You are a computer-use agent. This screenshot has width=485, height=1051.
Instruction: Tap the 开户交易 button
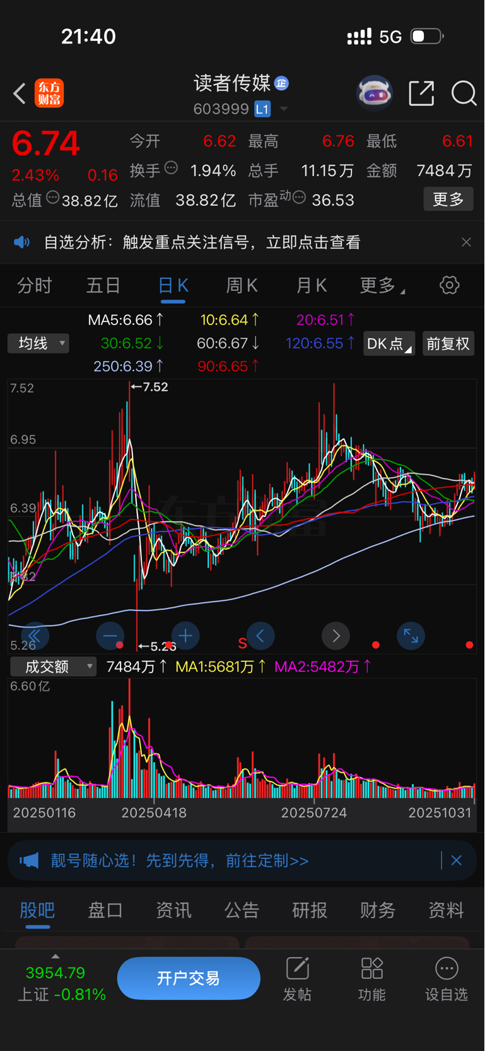tap(189, 978)
